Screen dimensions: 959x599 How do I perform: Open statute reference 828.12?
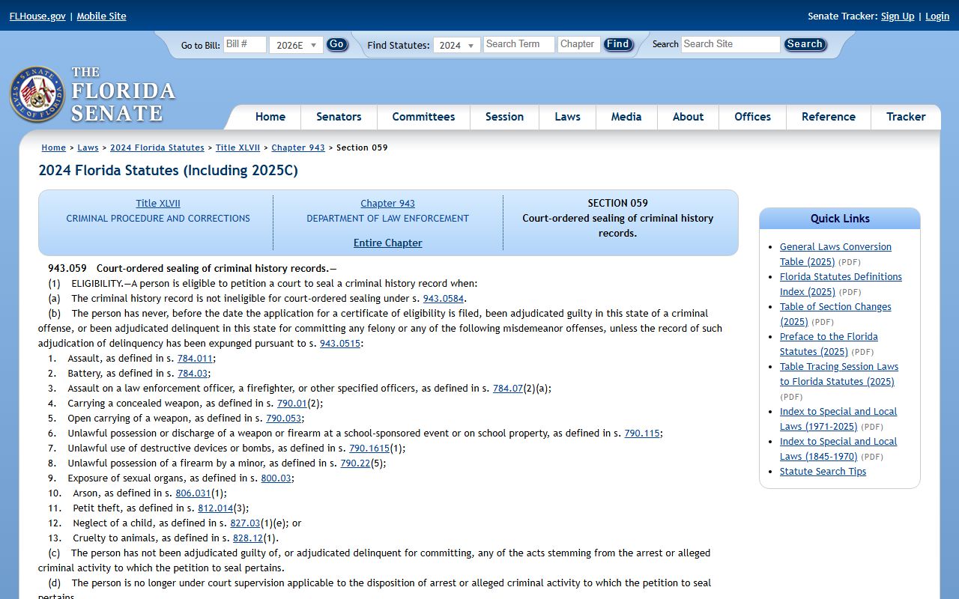248,538
